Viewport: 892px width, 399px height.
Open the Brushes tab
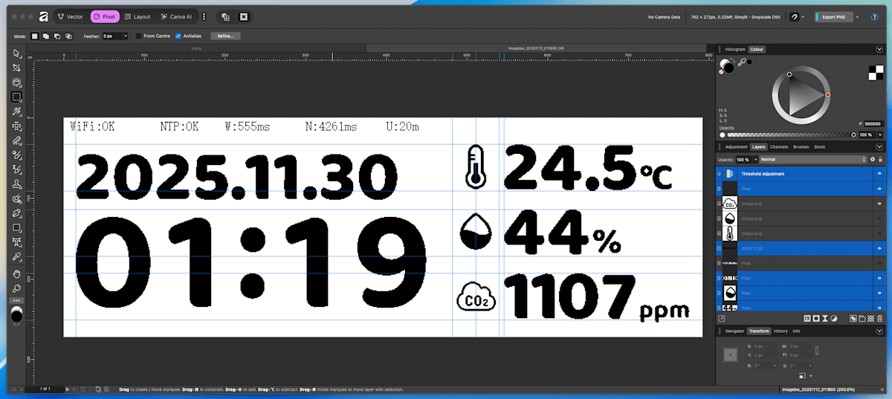pyautogui.click(x=801, y=147)
